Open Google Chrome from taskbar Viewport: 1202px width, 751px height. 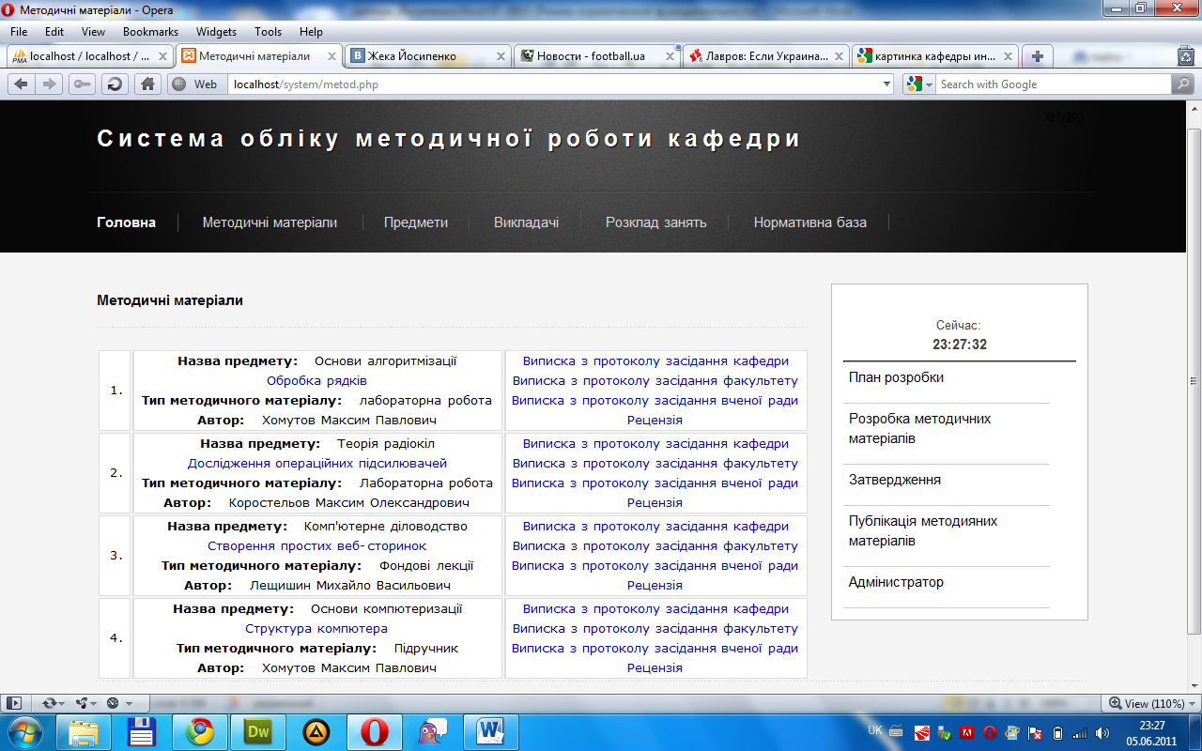coord(198,731)
